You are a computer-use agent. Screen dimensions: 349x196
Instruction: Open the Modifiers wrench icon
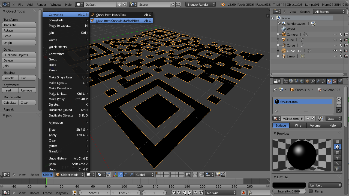click(x=318, y=81)
